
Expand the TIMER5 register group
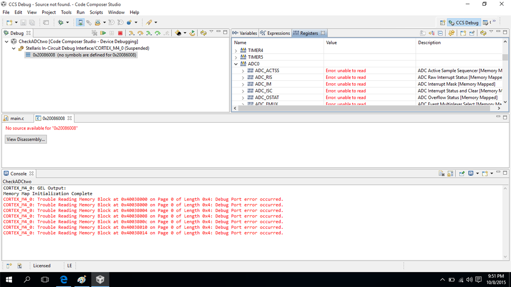236,57
